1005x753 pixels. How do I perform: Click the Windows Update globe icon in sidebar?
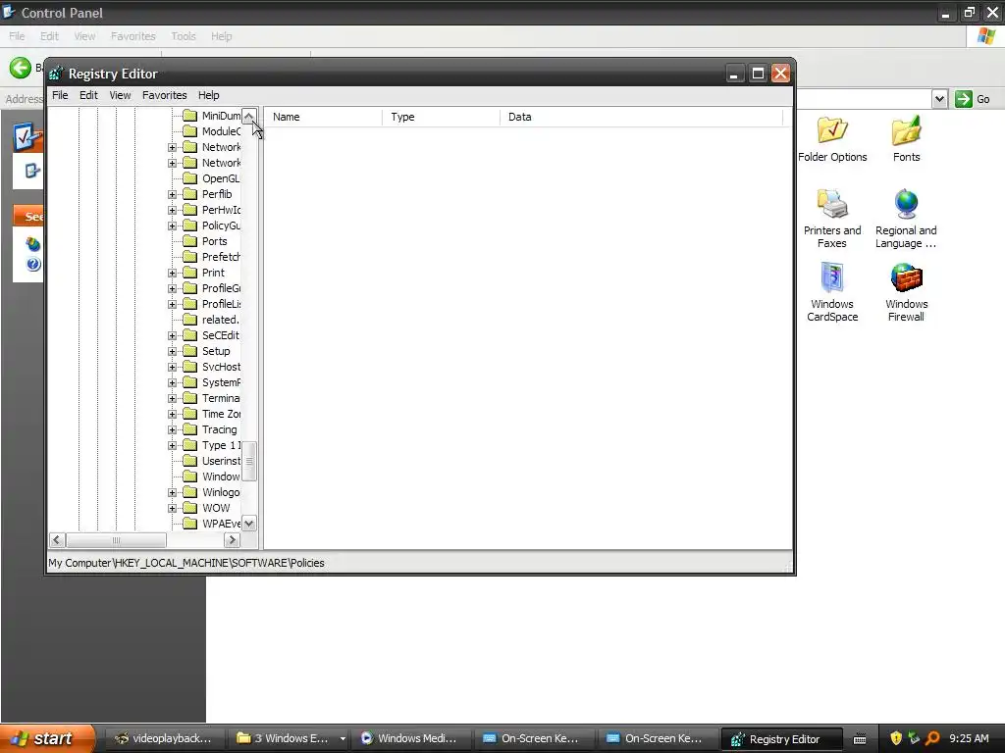pyautogui.click(x=32, y=244)
